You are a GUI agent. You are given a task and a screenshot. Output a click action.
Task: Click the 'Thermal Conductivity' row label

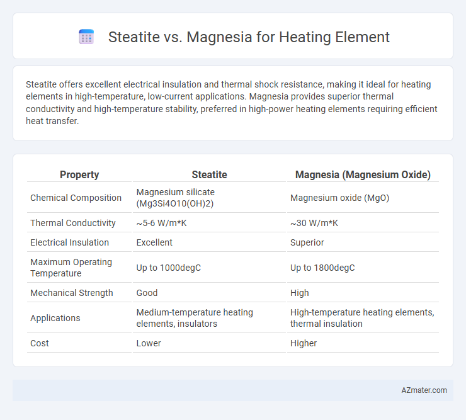click(x=73, y=223)
